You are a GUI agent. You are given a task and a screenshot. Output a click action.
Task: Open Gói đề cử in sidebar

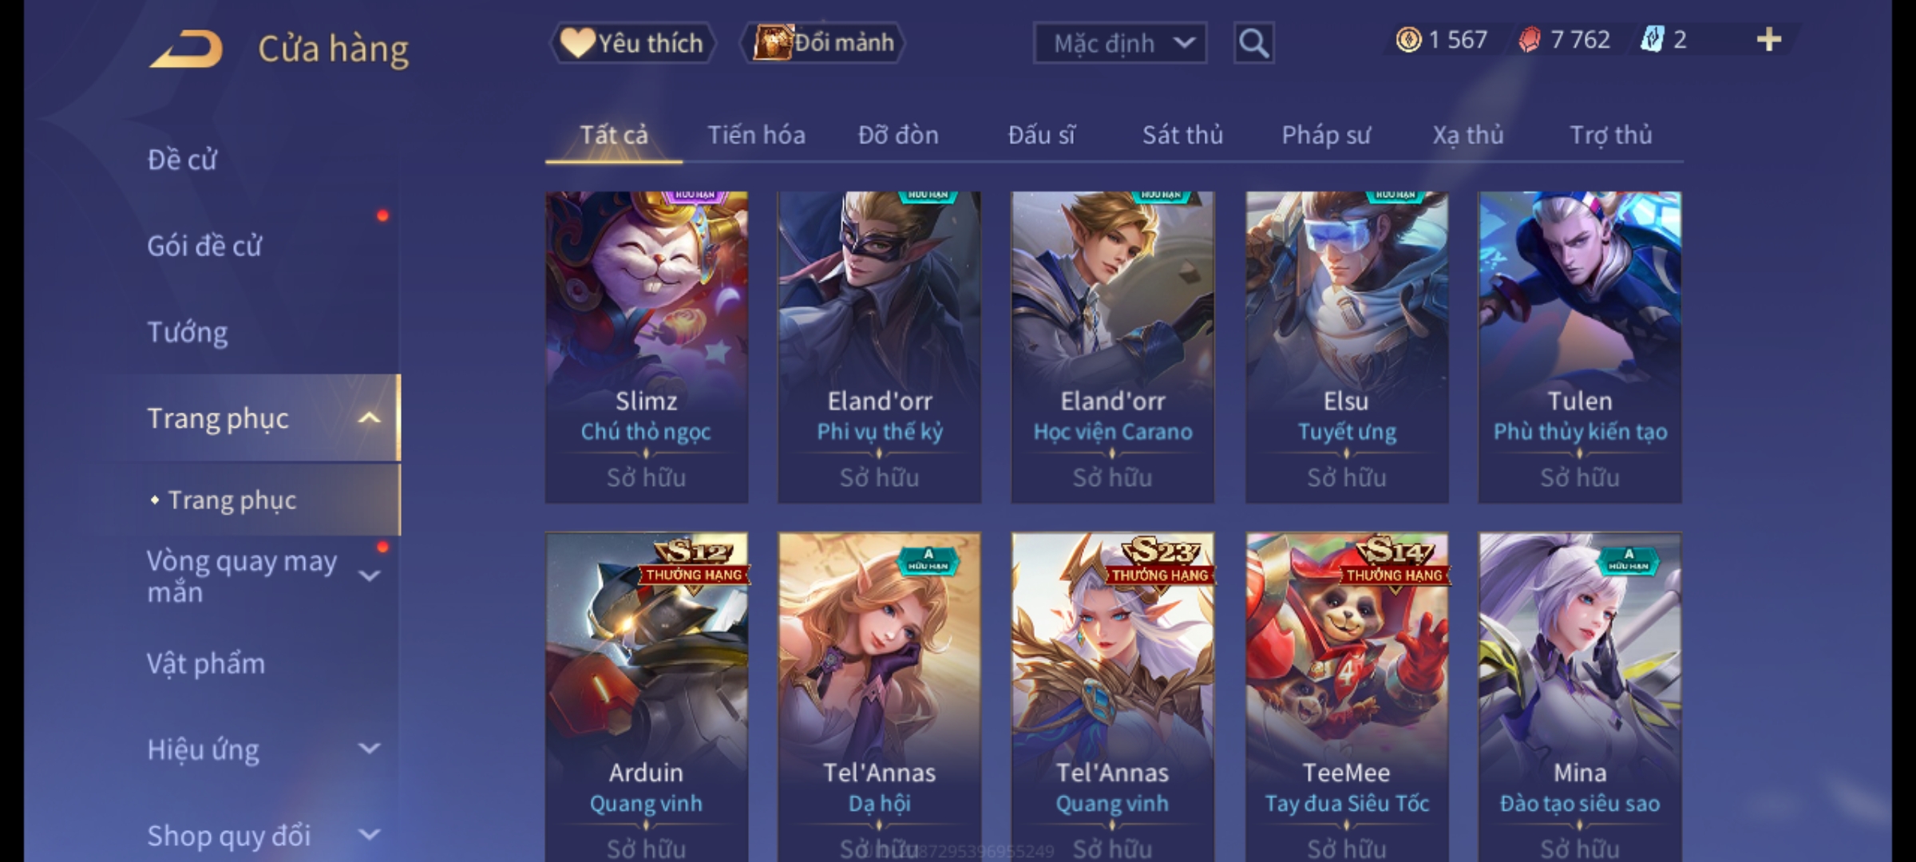coord(204,246)
